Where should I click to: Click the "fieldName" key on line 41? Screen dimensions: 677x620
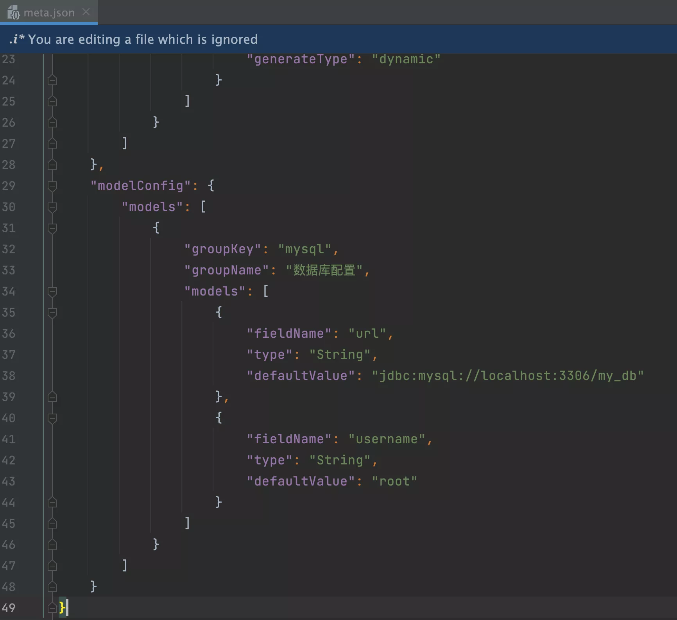click(x=289, y=439)
